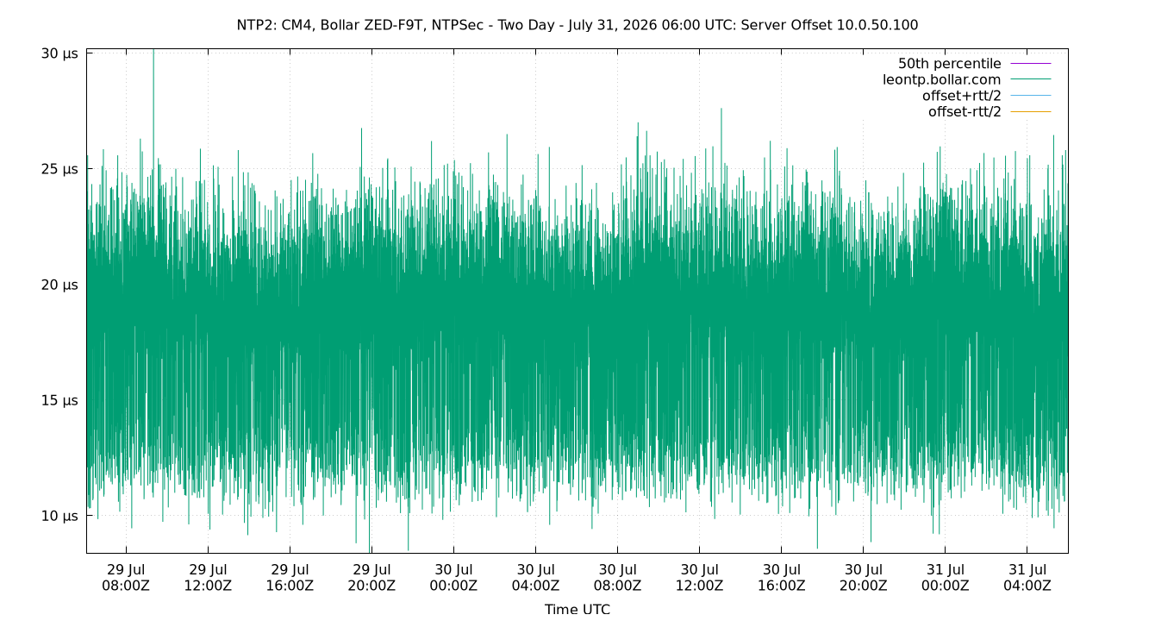
Task: Select the 'offset-rtt/2' legend label
Action: [965, 112]
